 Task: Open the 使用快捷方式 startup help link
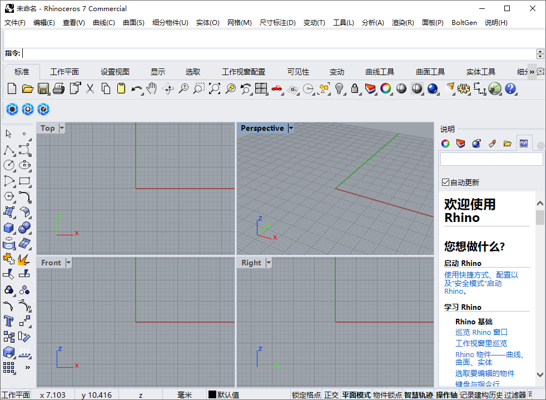pyautogui.click(x=482, y=283)
